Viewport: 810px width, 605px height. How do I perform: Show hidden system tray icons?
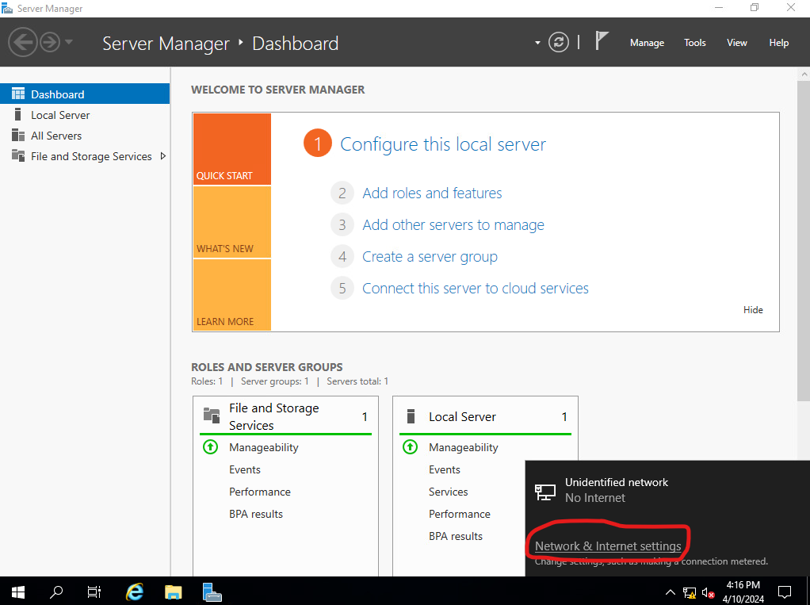[670, 592]
